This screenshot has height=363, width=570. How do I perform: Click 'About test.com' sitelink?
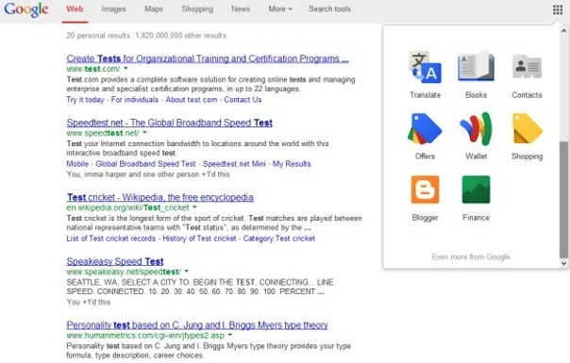coord(192,100)
